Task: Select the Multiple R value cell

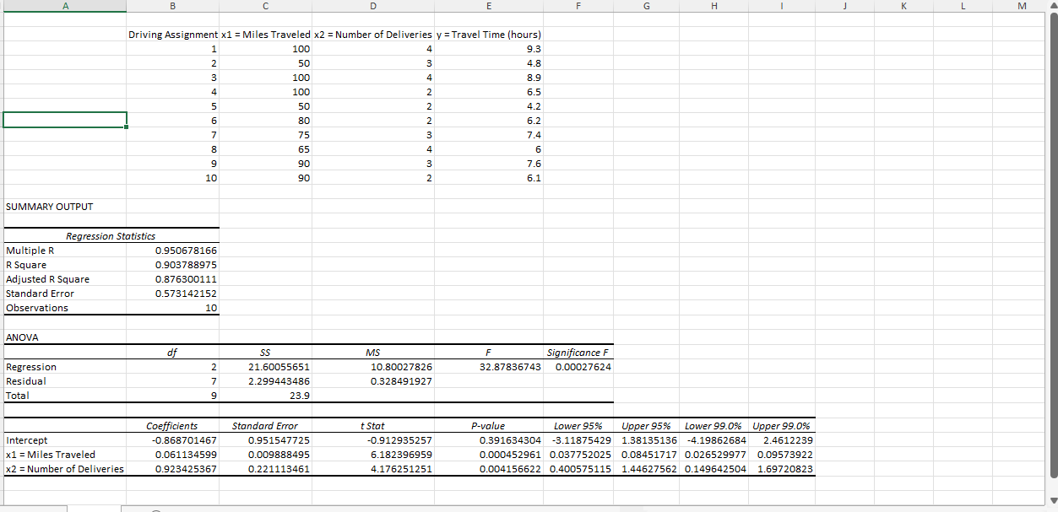Action: [x=172, y=250]
